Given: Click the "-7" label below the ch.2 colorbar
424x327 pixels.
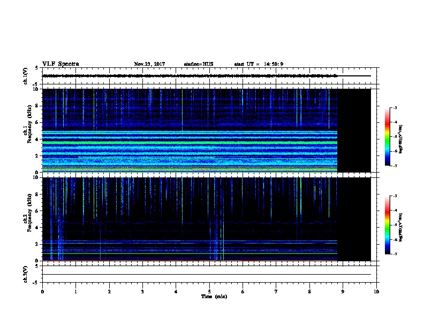Looking at the screenshot, I should pos(395,254).
